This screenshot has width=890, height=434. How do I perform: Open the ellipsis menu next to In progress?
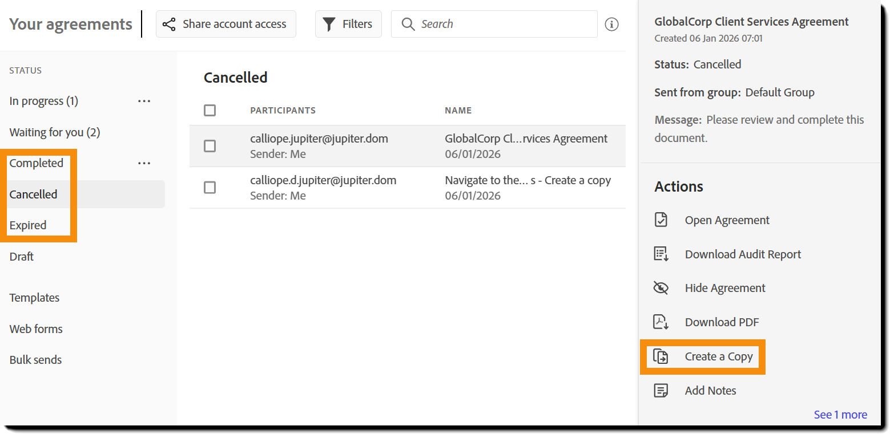pos(144,101)
